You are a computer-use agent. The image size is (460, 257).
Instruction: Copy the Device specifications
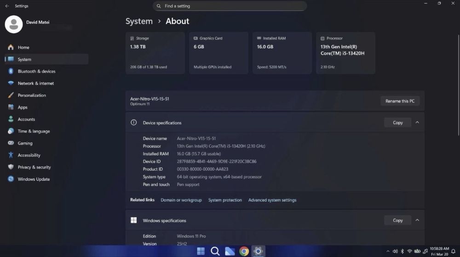tap(398, 123)
